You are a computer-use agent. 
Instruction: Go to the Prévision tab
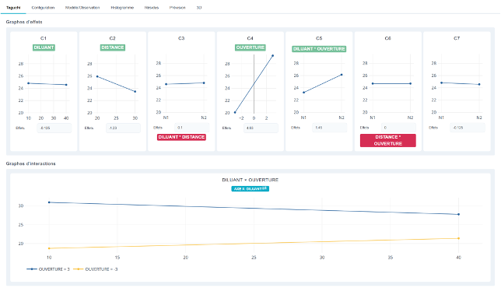177,7
